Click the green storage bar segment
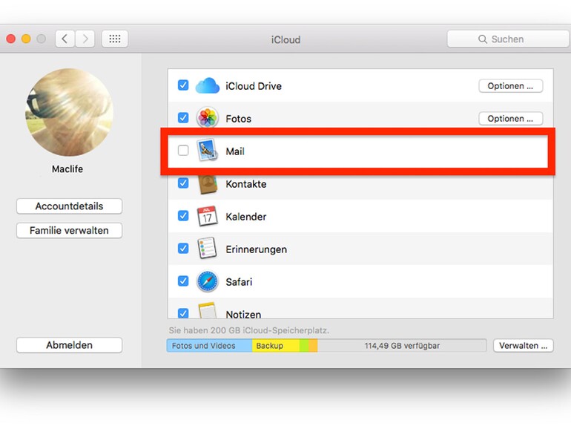 tap(304, 346)
